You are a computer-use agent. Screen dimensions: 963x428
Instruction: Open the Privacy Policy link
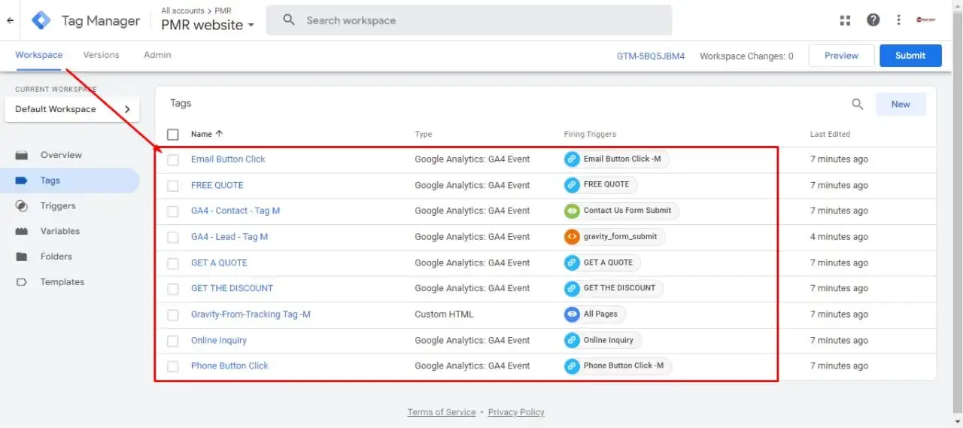point(516,412)
